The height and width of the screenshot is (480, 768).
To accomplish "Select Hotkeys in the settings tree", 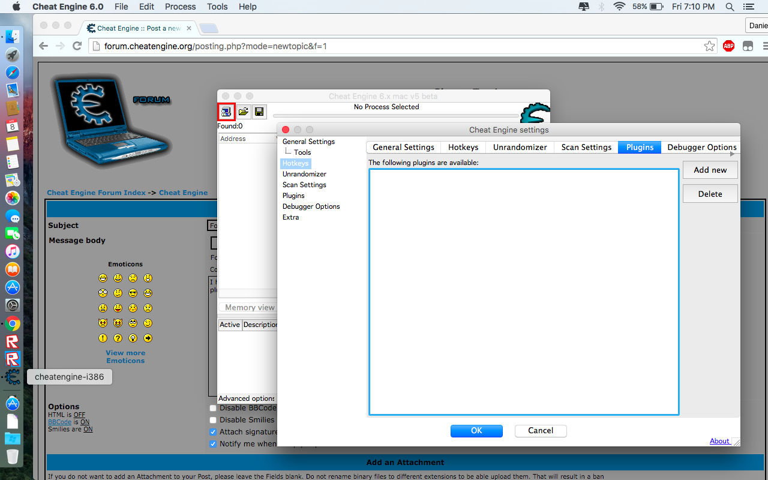I will tap(295, 163).
